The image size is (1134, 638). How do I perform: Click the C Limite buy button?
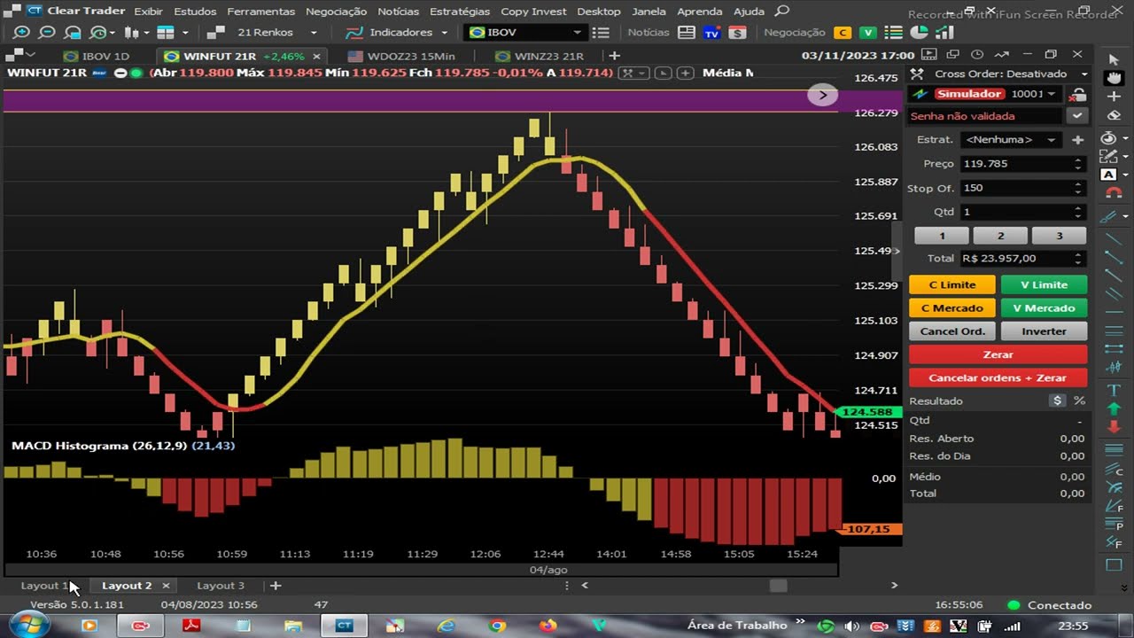(952, 284)
